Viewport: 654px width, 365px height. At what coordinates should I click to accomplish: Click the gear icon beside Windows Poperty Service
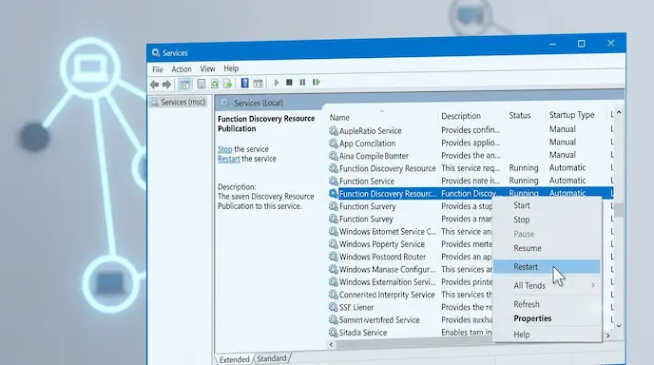click(334, 243)
